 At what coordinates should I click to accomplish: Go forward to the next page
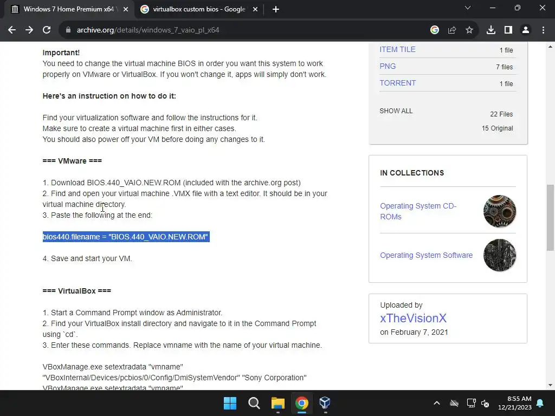click(29, 30)
